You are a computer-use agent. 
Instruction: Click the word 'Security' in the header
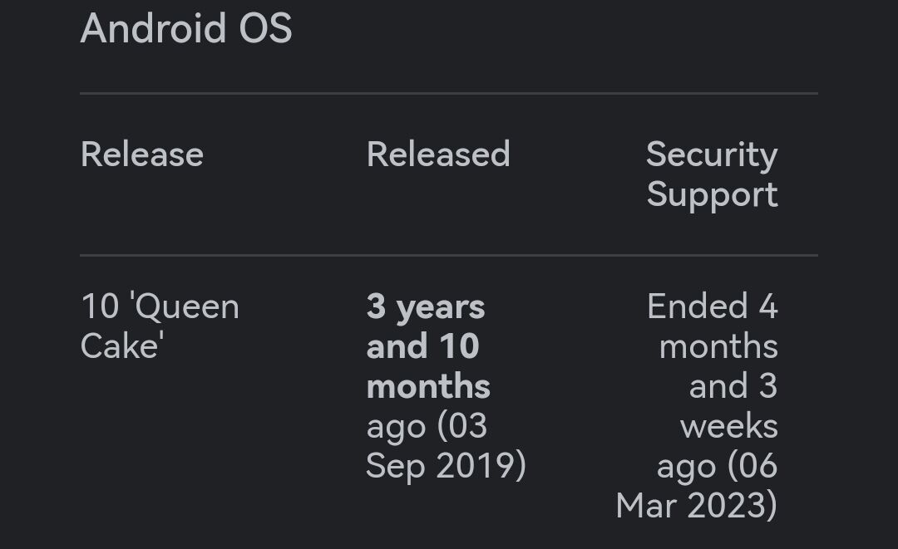click(x=712, y=155)
